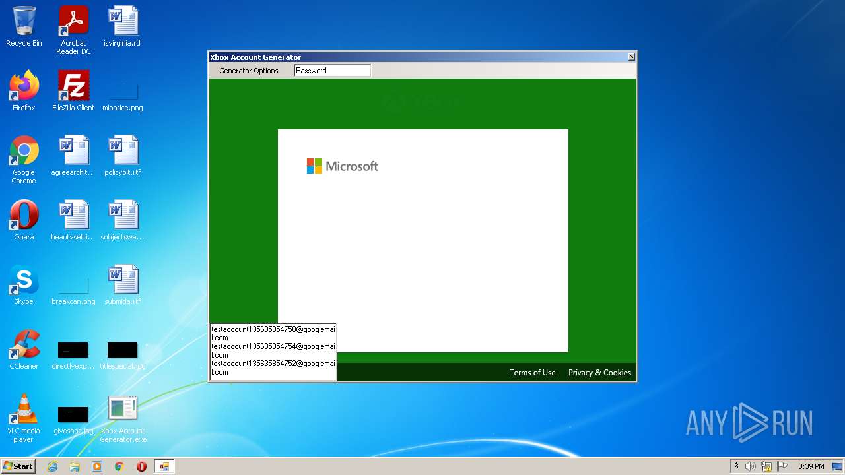Launch Firefox from the desktop

click(x=24, y=91)
